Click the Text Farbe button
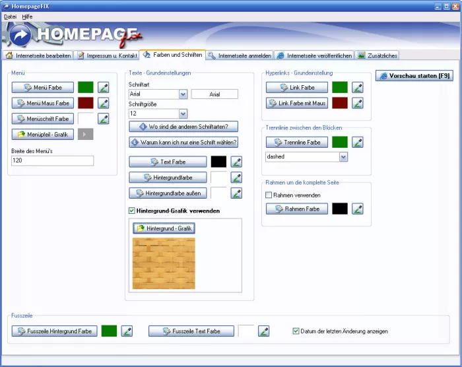The image size is (462, 367). [168, 162]
